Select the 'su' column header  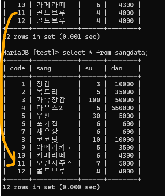coord(89,68)
